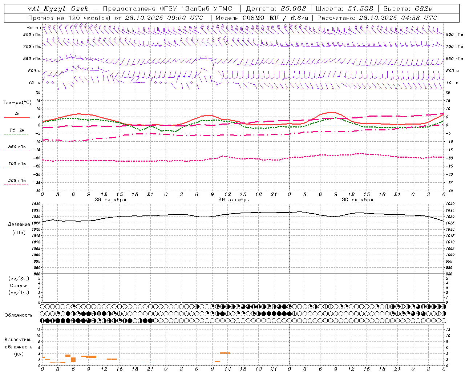Click the Td 2м dew point legend entry
Viewport: 465px width, 372px height.
pos(17,130)
